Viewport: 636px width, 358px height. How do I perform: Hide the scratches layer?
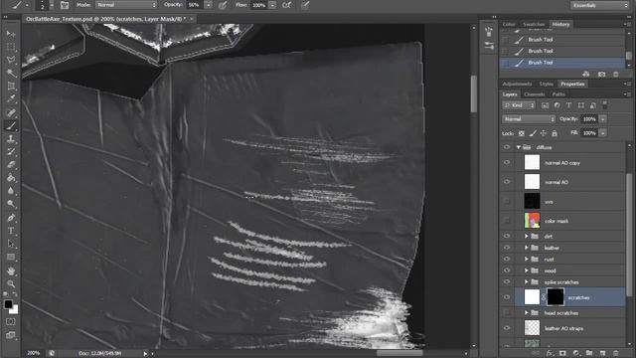(x=507, y=297)
